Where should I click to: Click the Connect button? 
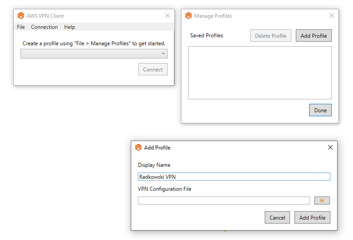click(153, 69)
